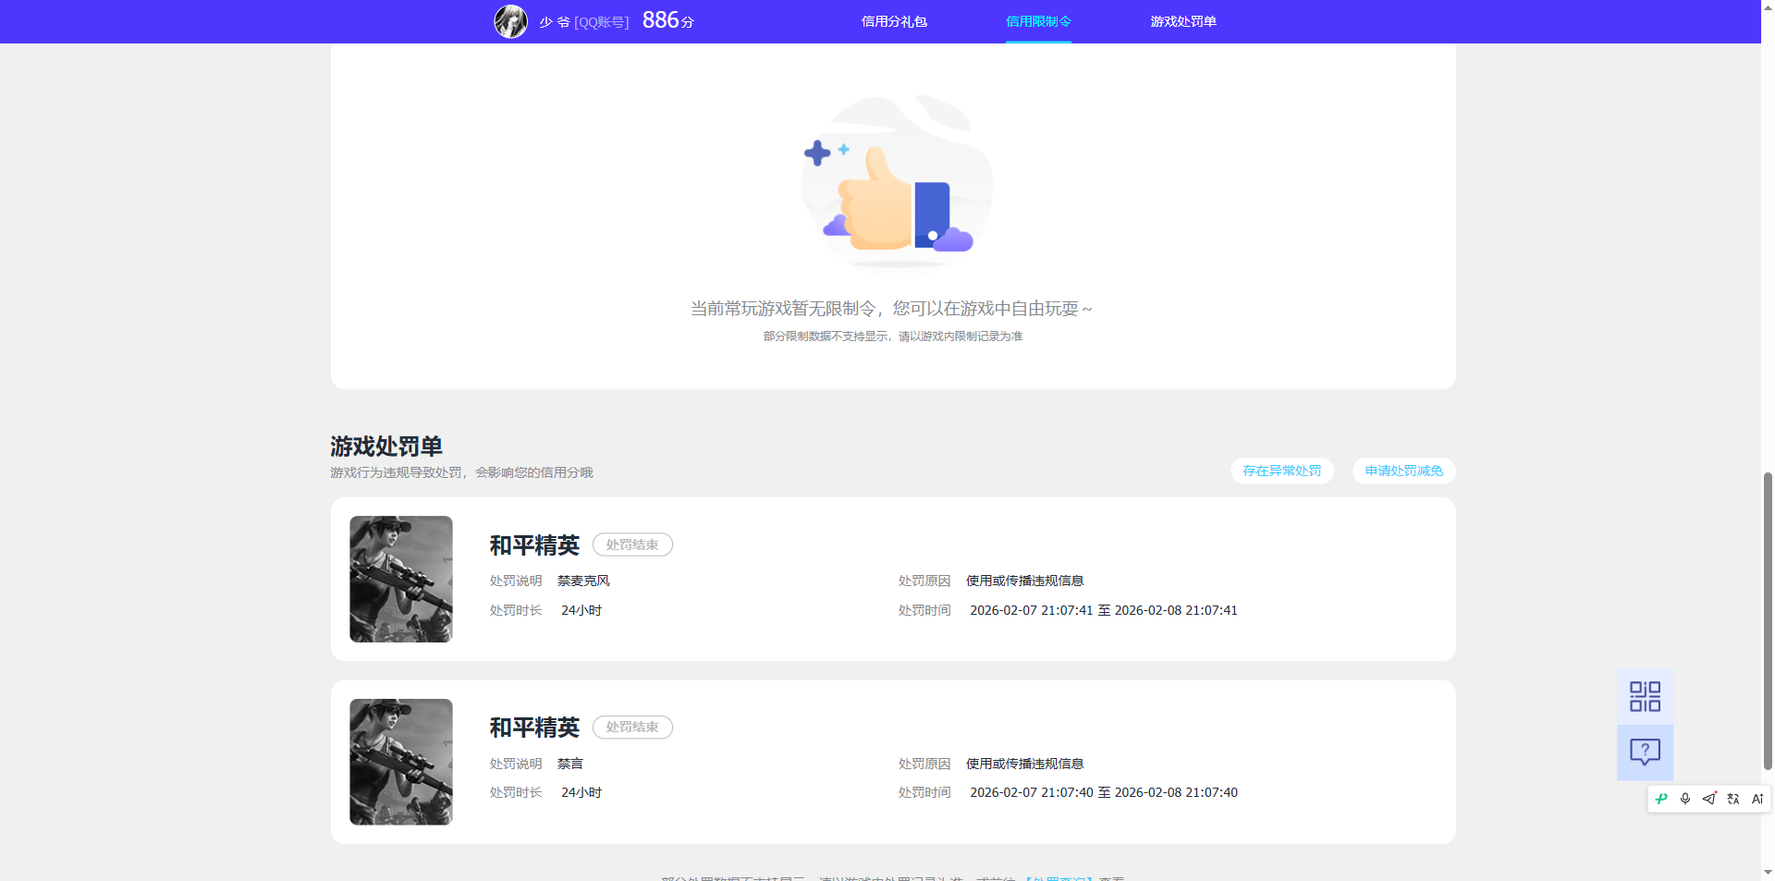Select the 信用限制令 tab
The width and height of the screenshot is (1775, 881).
point(1038,21)
